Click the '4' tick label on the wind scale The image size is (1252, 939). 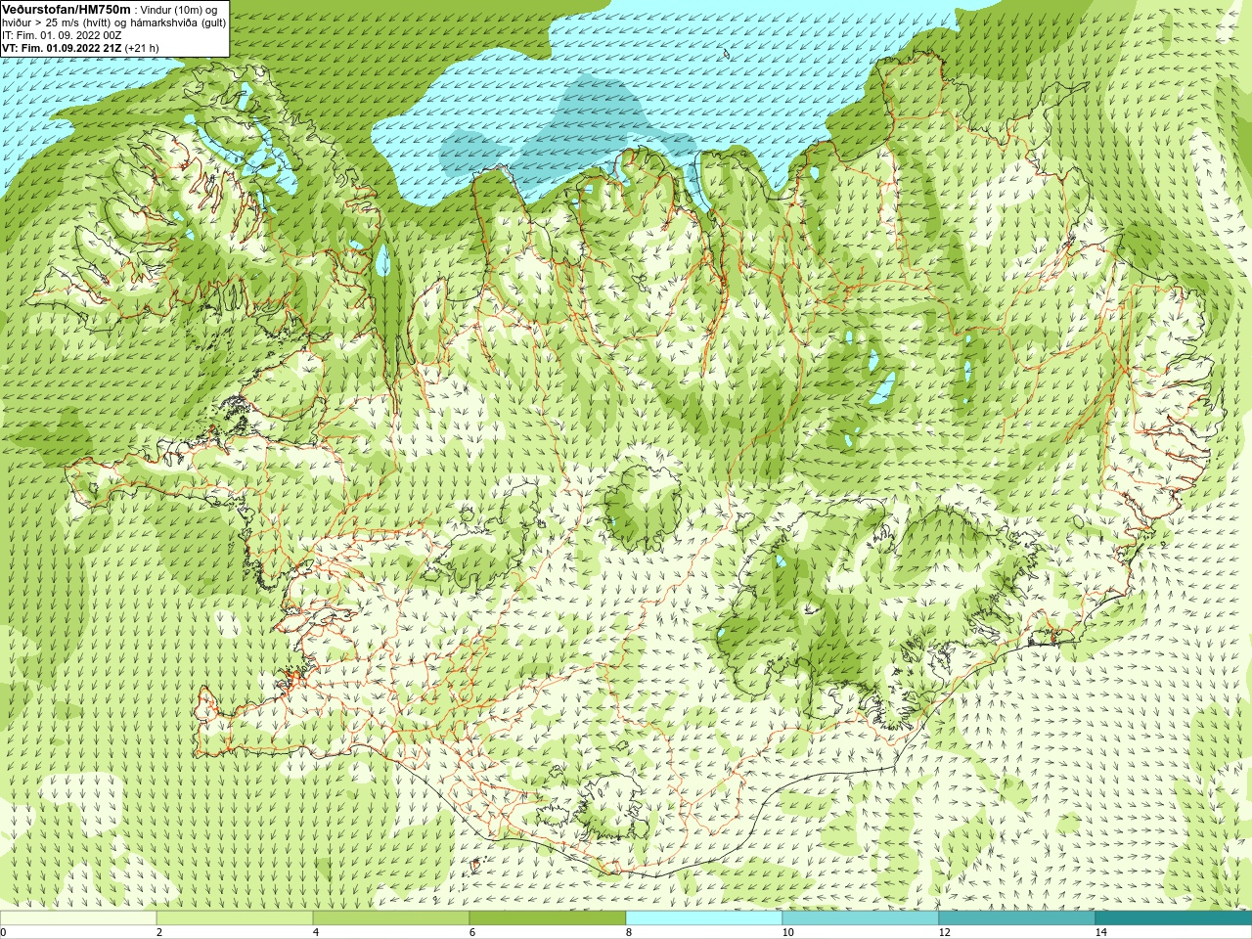point(316,932)
